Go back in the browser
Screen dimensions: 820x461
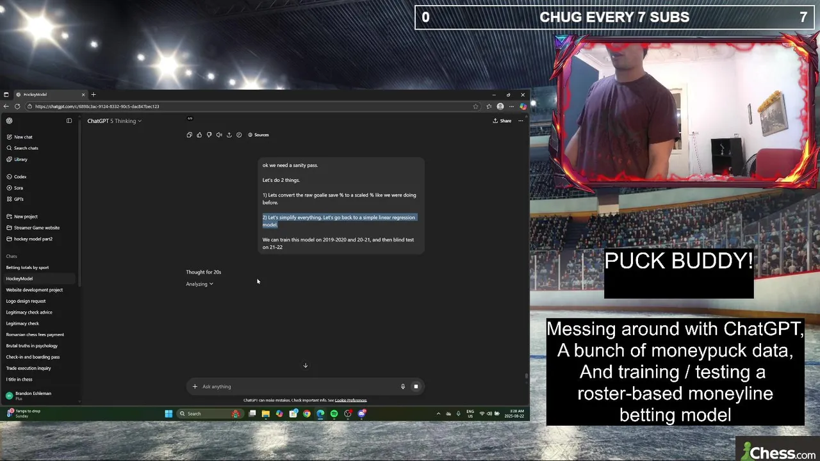pos(6,106)
